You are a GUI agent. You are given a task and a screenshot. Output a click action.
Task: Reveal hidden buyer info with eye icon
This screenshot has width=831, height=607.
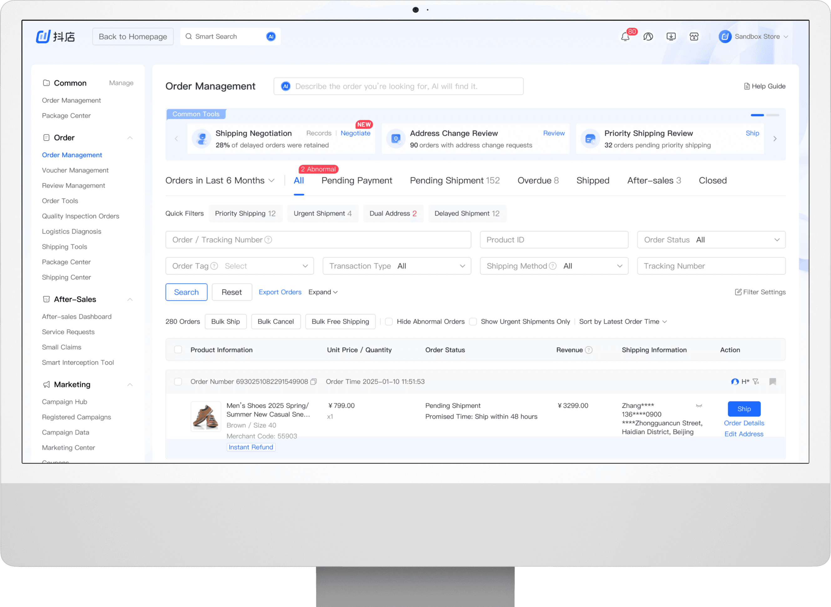coord(699,406)
